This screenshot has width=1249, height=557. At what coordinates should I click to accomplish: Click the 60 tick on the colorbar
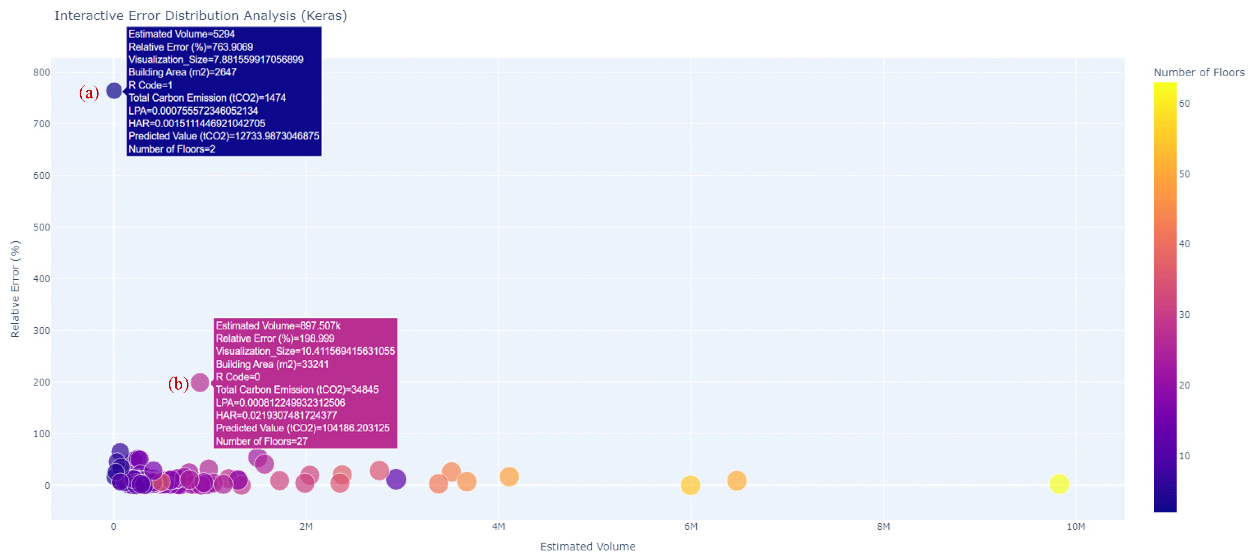[1184, 103]
